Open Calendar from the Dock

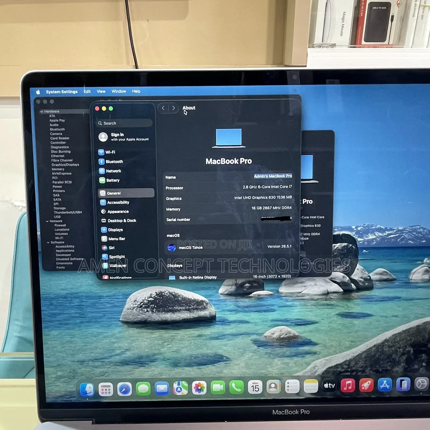click(255, 387)
